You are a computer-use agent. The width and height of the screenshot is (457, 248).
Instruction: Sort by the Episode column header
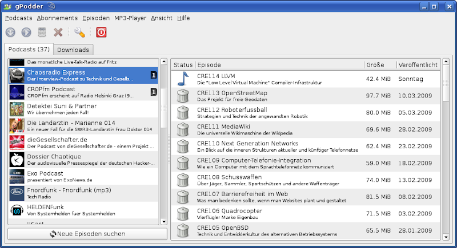point(279,65)
